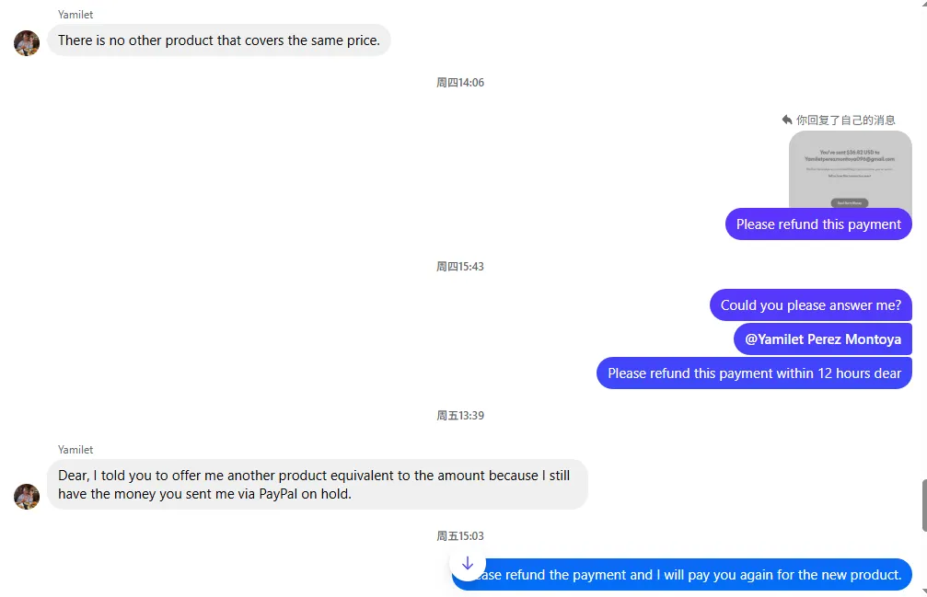Click the reply arrow icon above the payment image
Viewport: 927px width, 597px height.
tap(787, 120)
